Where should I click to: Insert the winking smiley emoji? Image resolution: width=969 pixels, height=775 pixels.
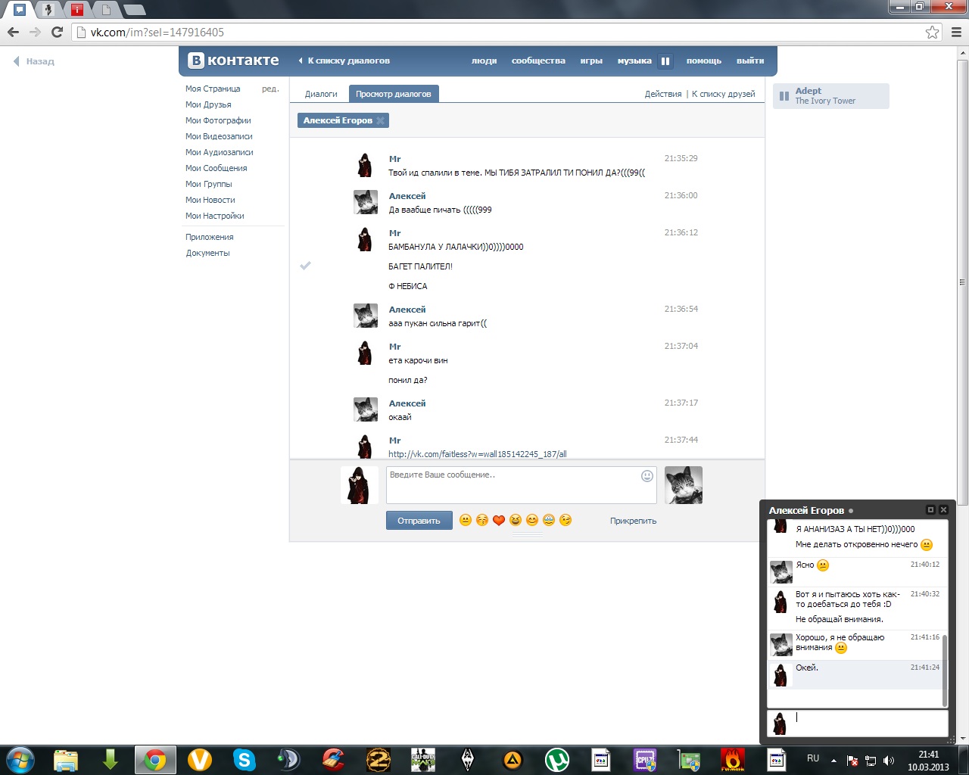pyautogui.click(x=566, y=520)
